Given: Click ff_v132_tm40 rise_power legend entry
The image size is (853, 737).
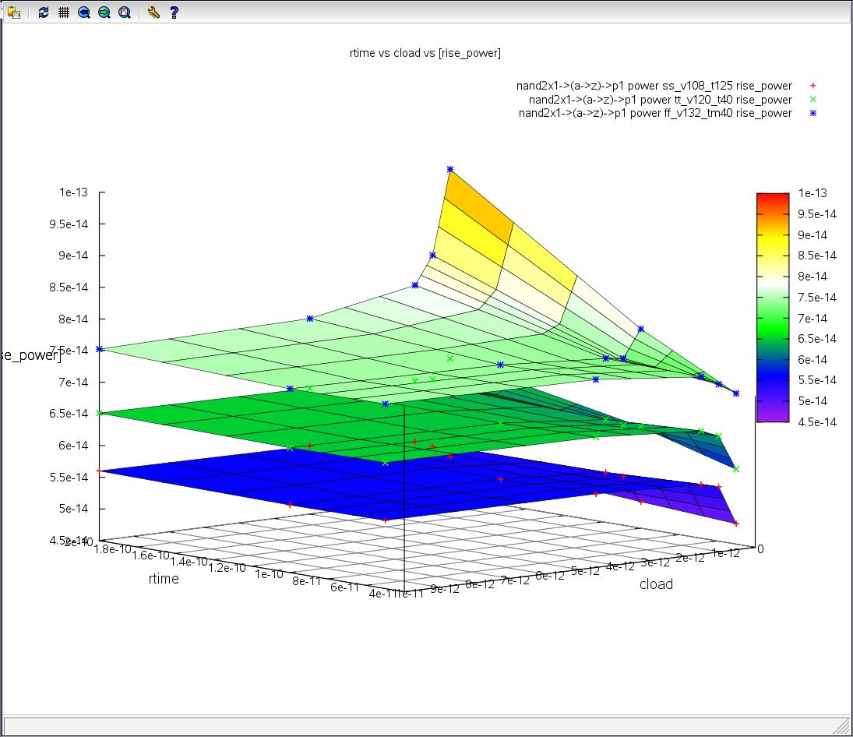Looking at the screenshot, I should pyautogui.click(x=655, y=113).
